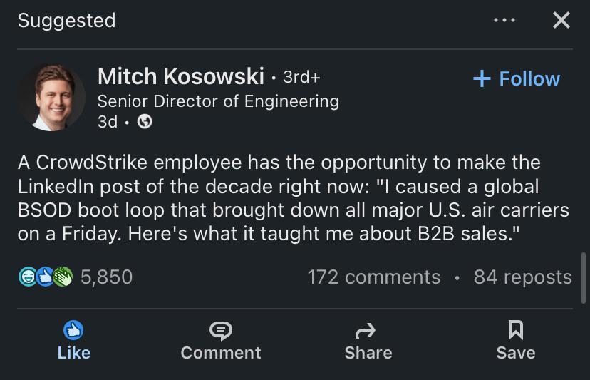Image resolution: width=590 pixels, height=380 pixels.
Task: Click the plus icon beside Follow
Action: (x=482, y=78)
